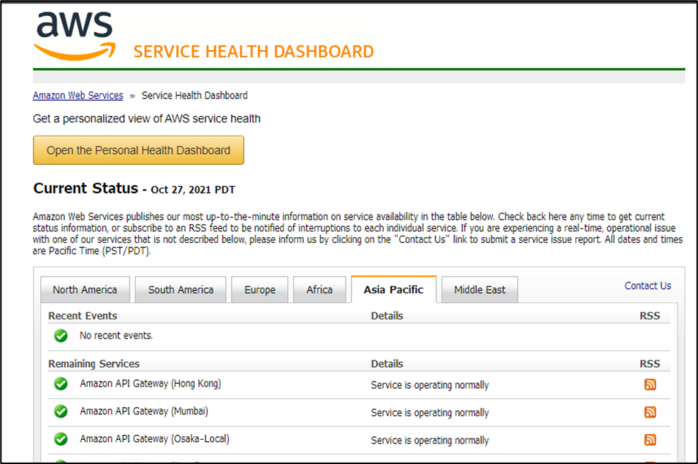
Task: Open RSS feed for API Gateway (Osaka-Local)
Action: coord(650,439)
